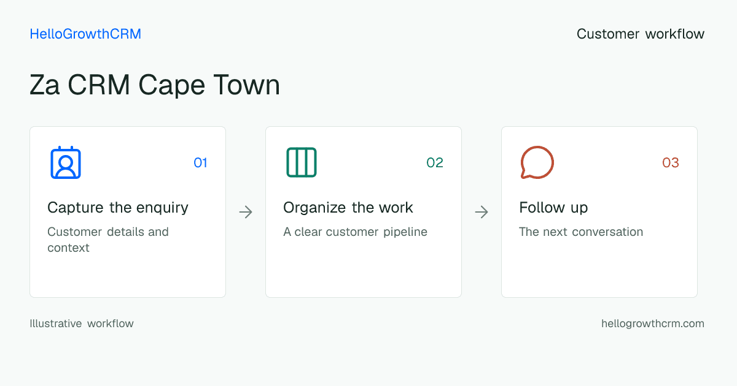
Task: Select the "Follow up" title
Action: 553,208
